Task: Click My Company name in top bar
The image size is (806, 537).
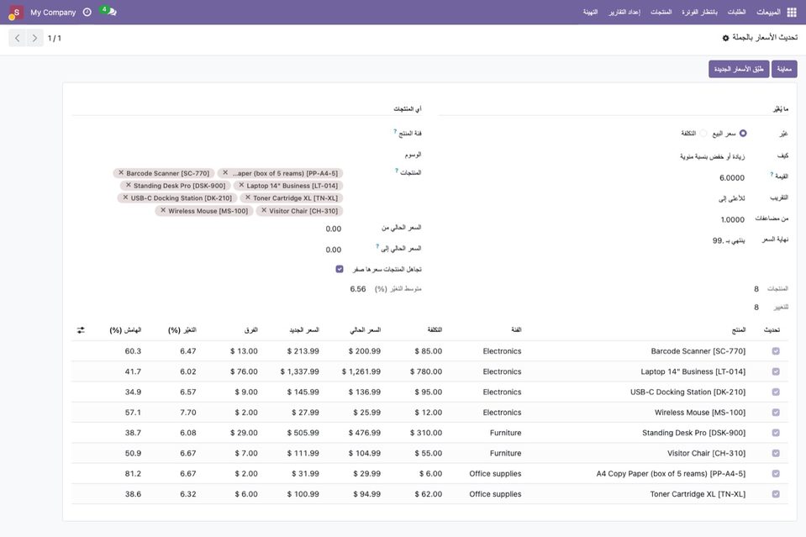Action: [53, 13]
